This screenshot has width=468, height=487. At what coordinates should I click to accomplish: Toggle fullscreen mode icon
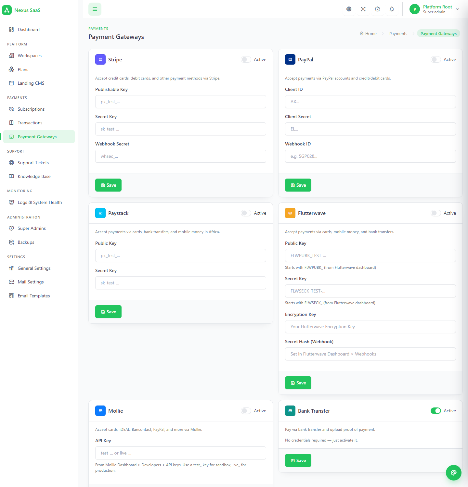363,9
